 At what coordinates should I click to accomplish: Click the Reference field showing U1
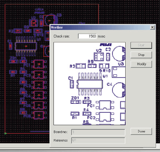98,140
